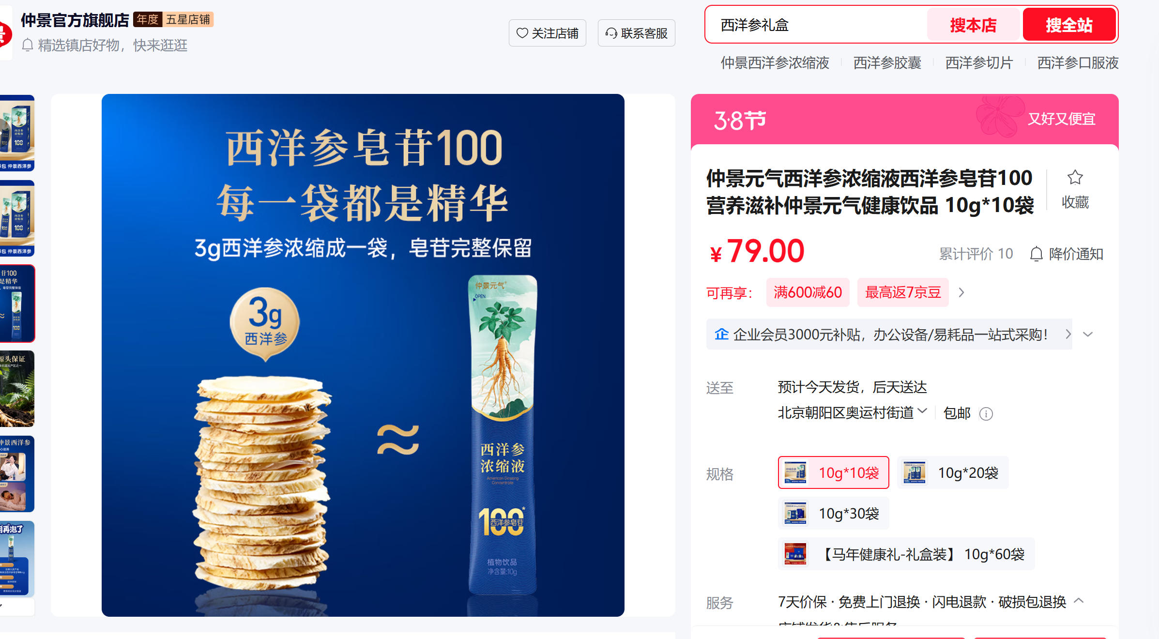Select the 10g*30袋 specification option
1159x639 pixels.
click(x=833, y=513)
